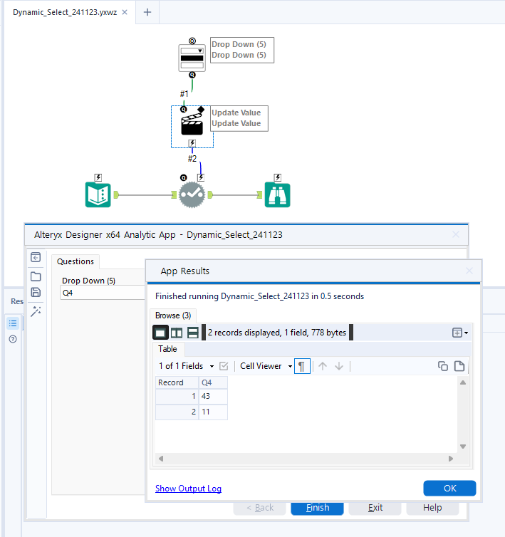Select the Dynamic_Select_241123.yxwz workflow tab
Screen dimensions: 505x537
point(65,12)
